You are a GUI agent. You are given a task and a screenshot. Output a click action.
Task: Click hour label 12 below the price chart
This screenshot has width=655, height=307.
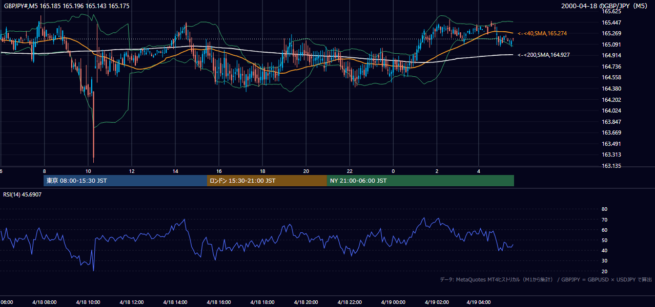[132, 171]
